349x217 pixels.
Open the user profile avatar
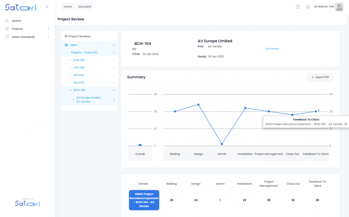(339, 7)
